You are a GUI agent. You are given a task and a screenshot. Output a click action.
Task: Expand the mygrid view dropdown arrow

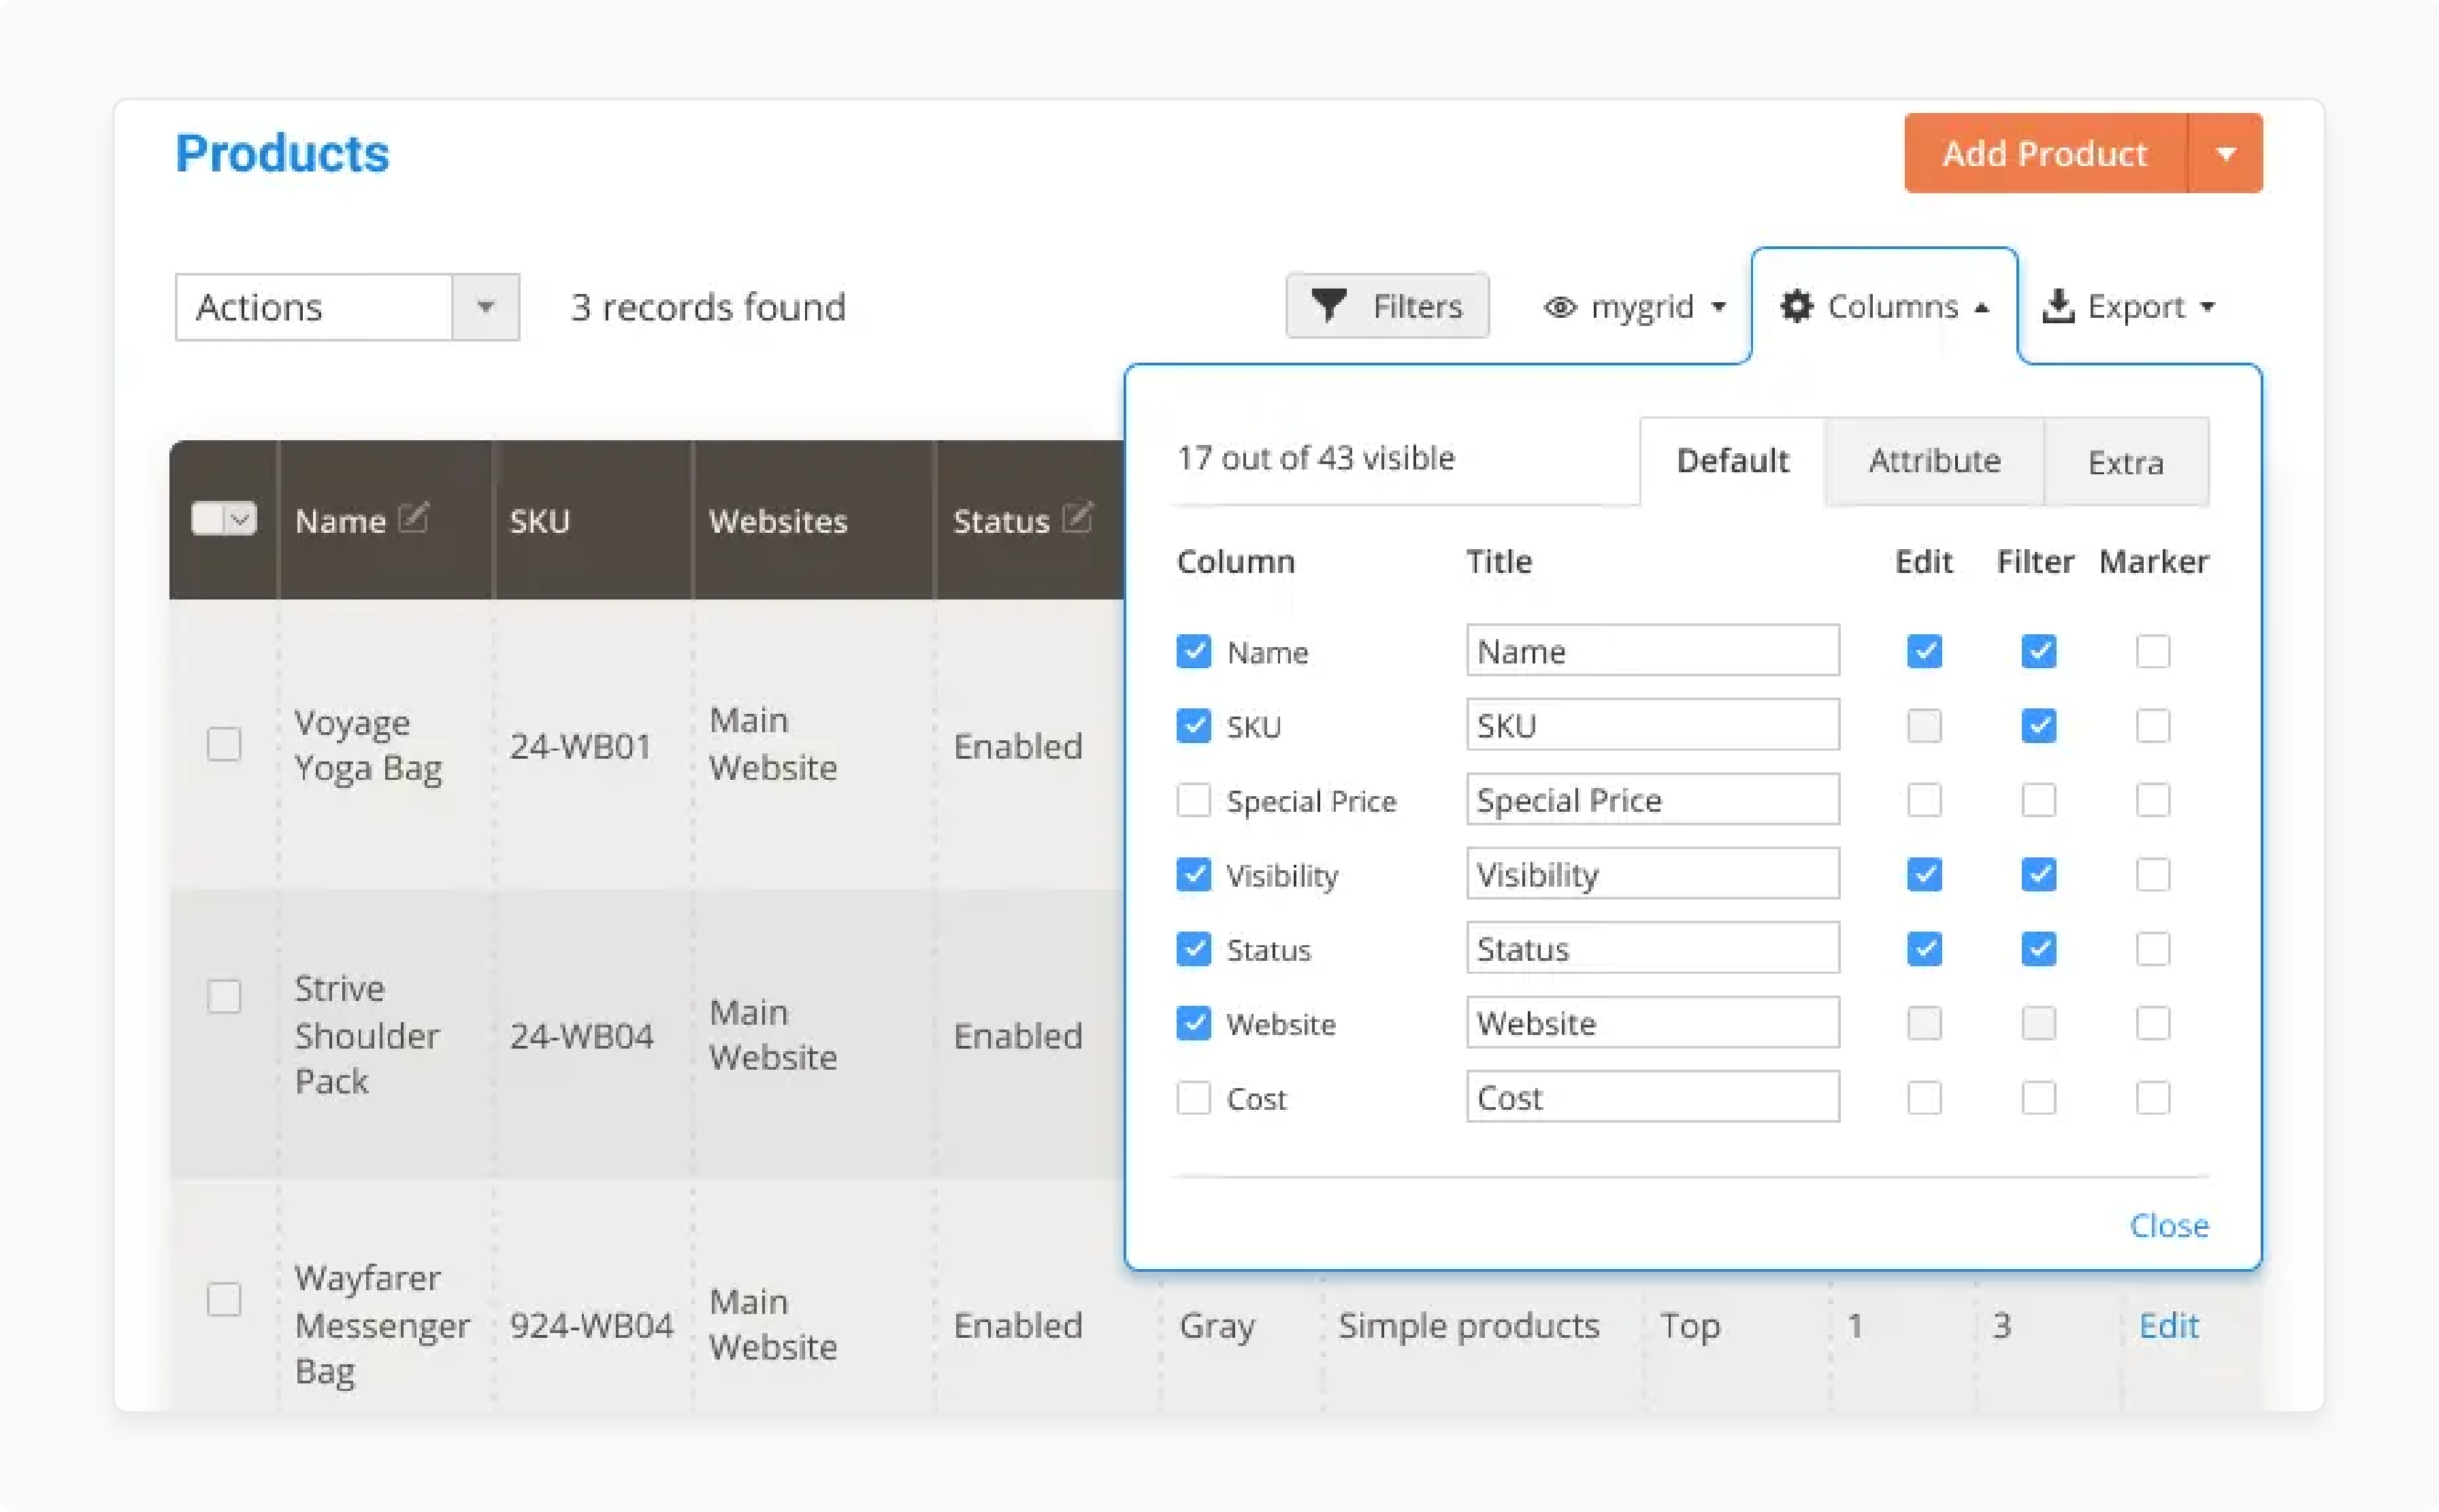1718,306
